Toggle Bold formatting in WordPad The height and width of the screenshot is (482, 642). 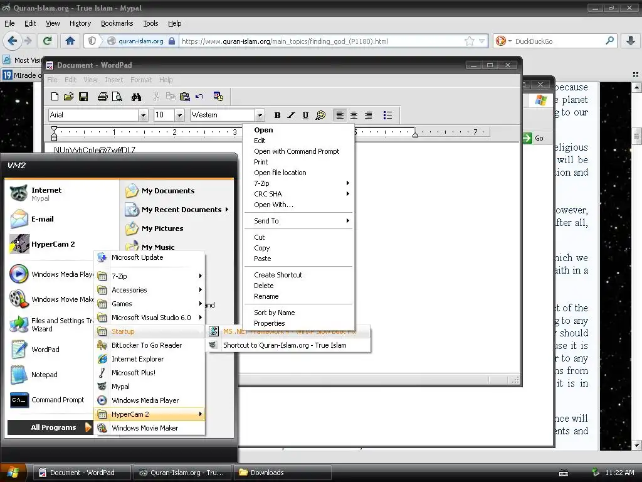[x=277, y=115]
